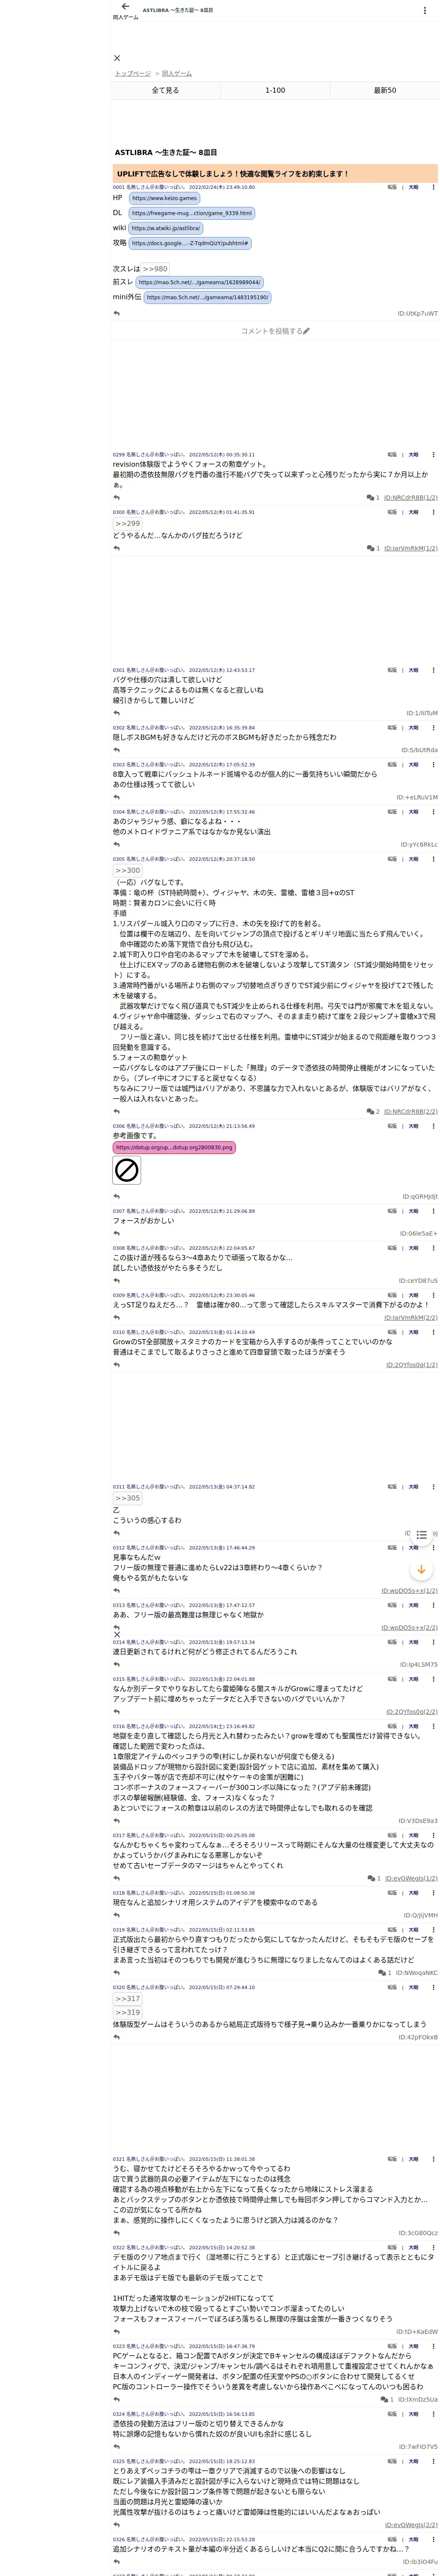This screenshot has width=440, height=2576.
Task: Open the mini外伝 gameama/1483195190 link
Action: tap(207, 297)
